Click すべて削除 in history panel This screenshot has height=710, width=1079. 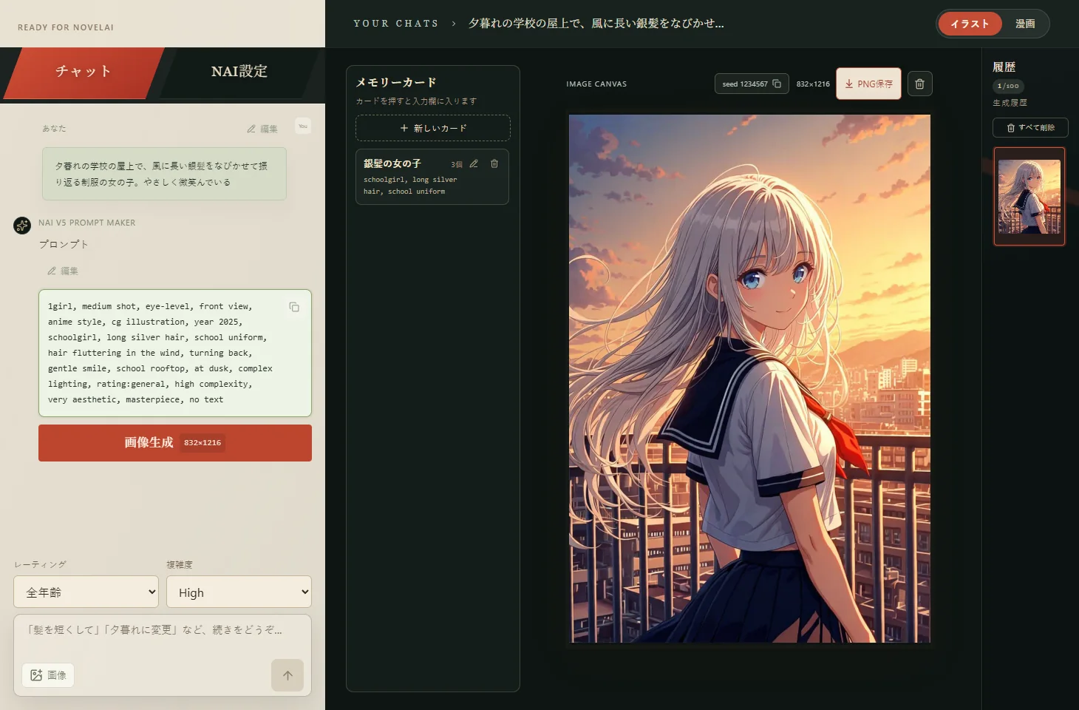[1030, 128]
